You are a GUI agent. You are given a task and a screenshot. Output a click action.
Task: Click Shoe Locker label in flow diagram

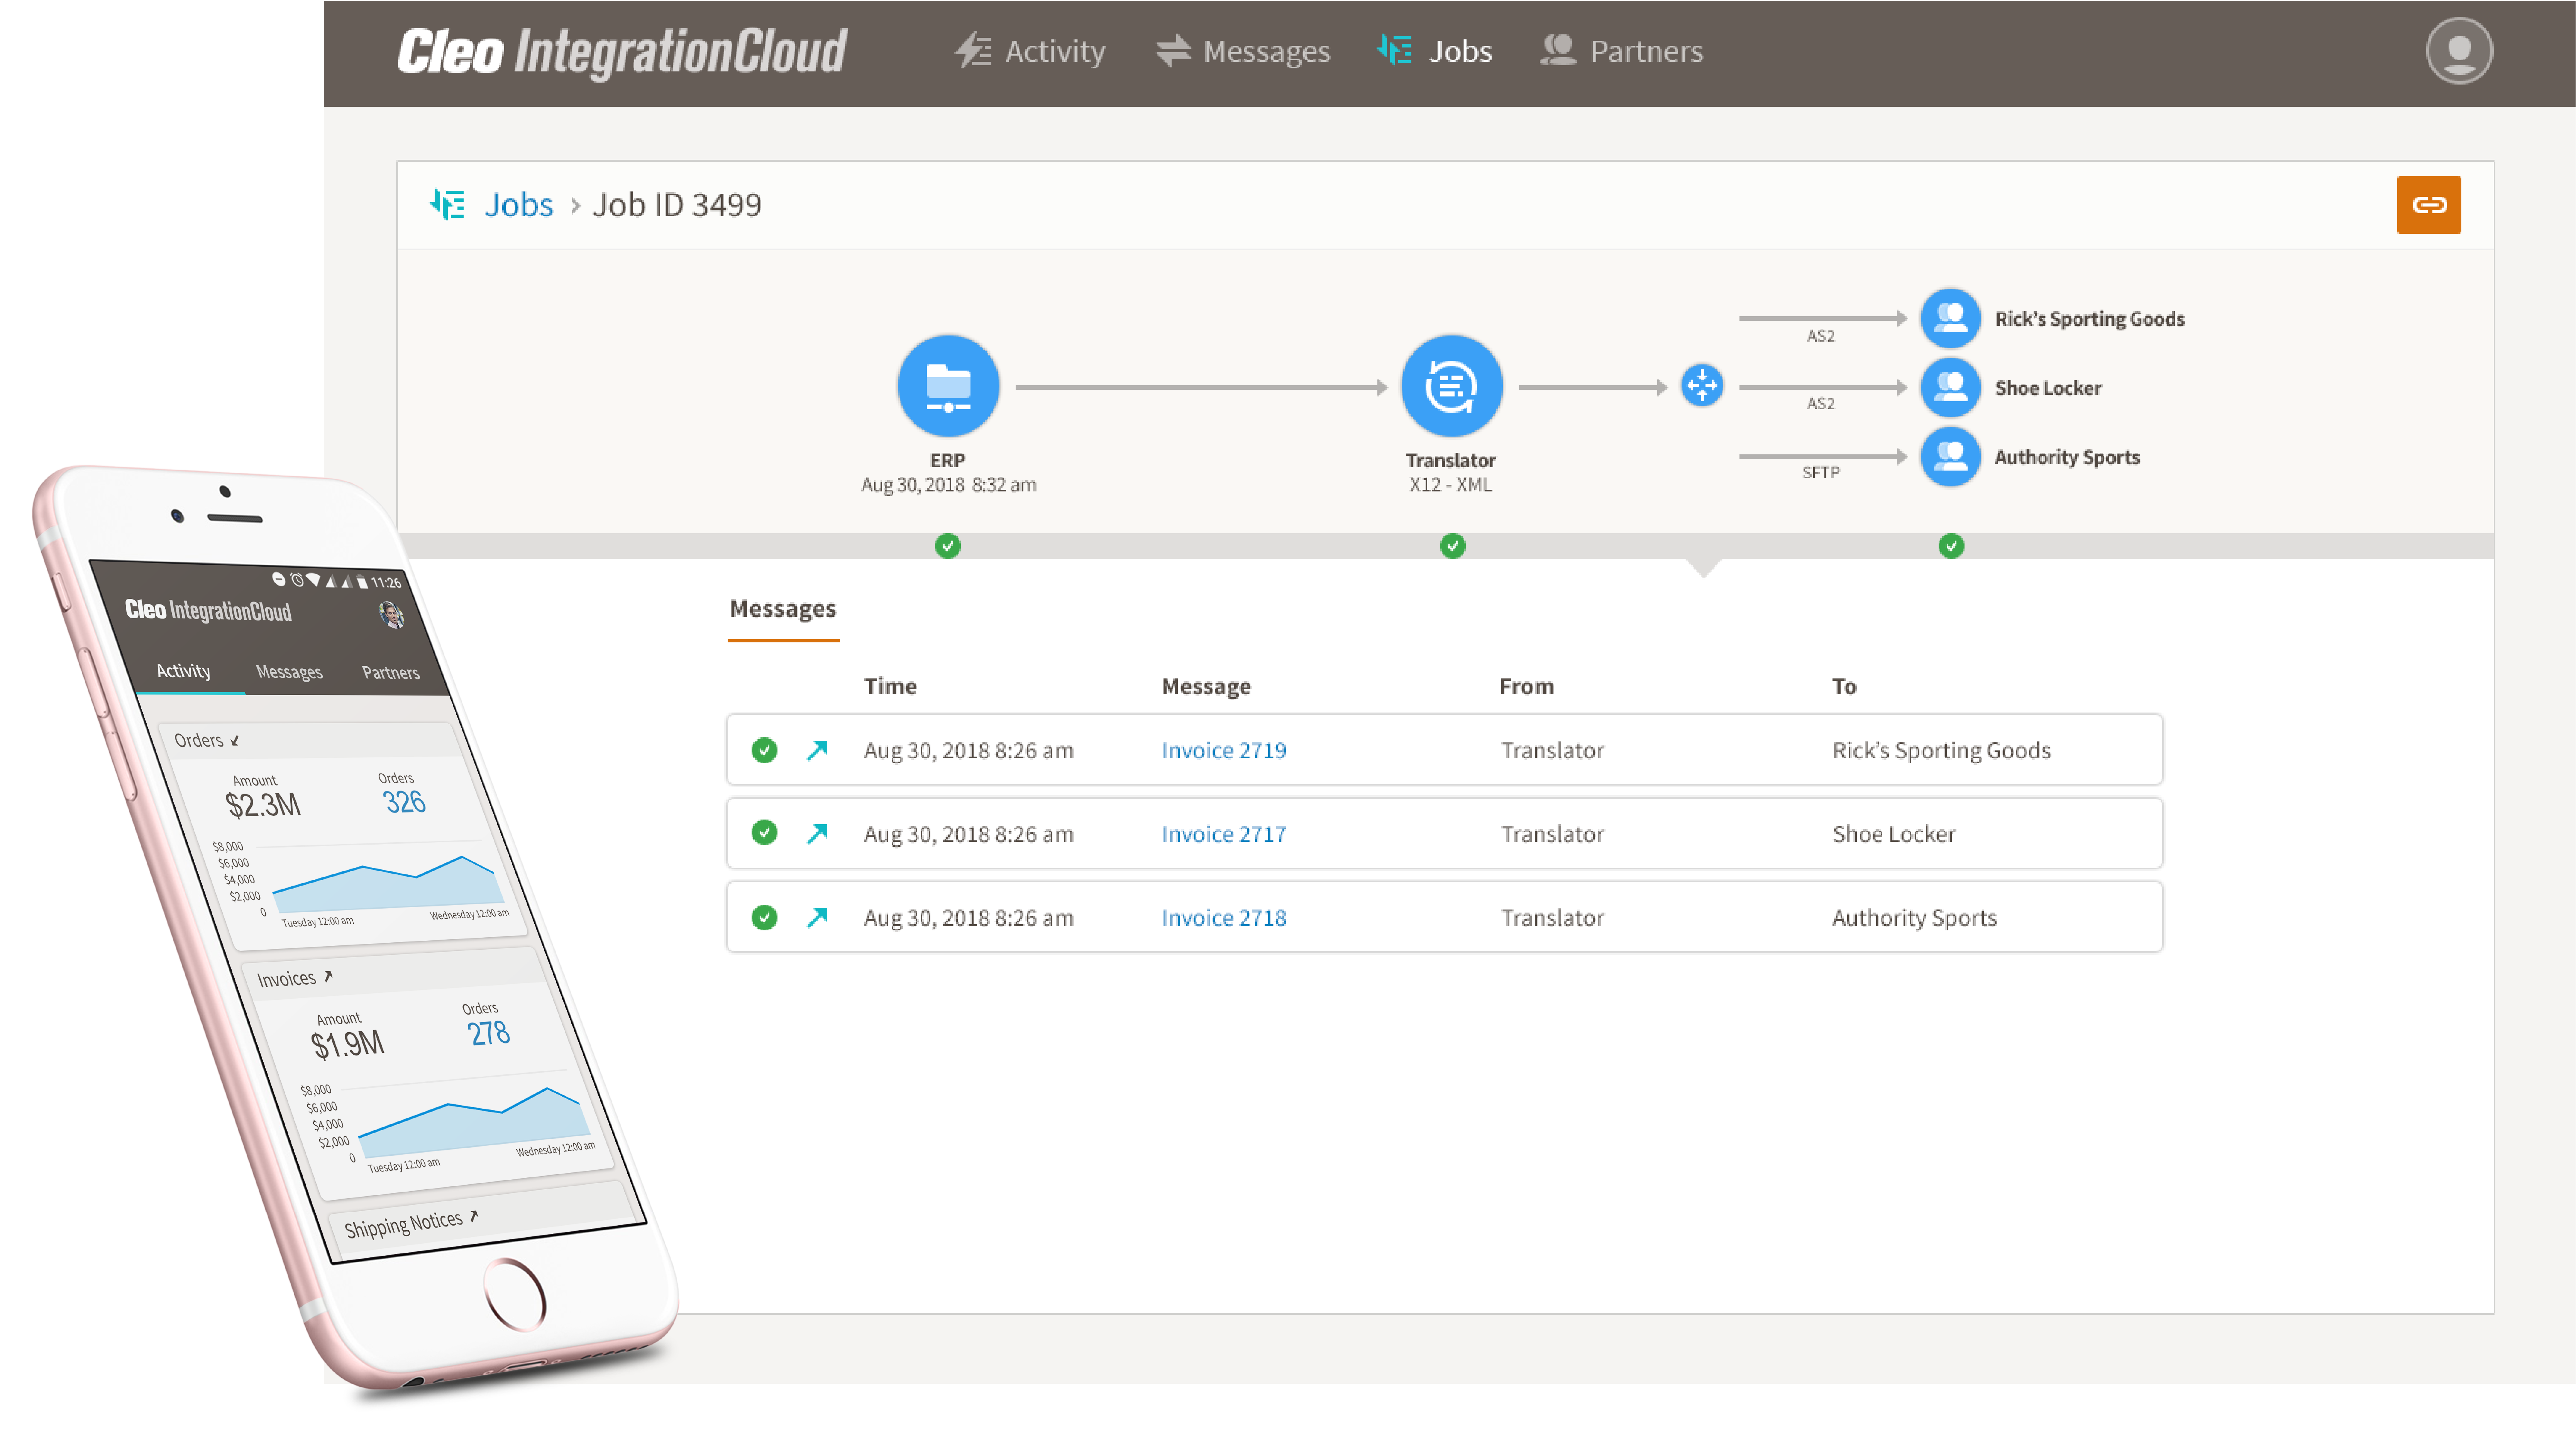2047,388
